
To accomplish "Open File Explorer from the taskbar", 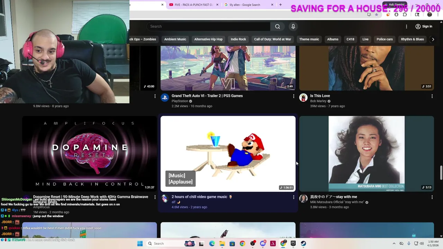I will click(222, 243).
